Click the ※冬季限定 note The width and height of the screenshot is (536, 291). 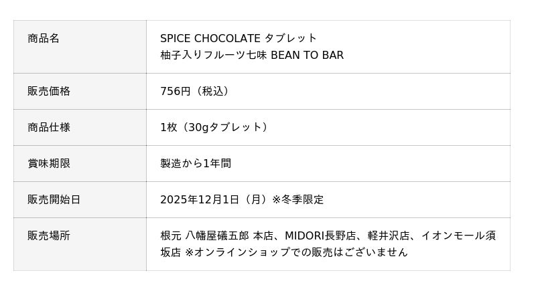click(297, 199)
